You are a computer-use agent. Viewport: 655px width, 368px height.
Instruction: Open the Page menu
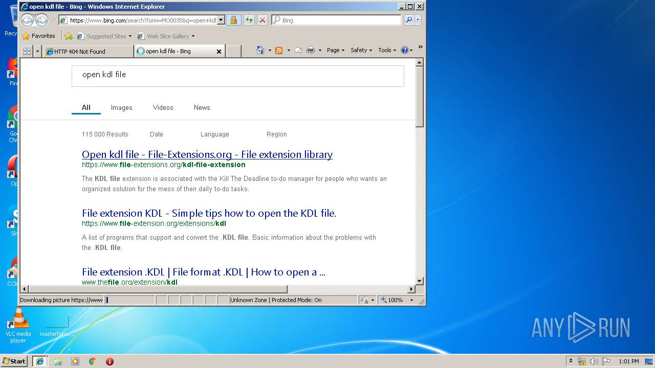(335, 50)
